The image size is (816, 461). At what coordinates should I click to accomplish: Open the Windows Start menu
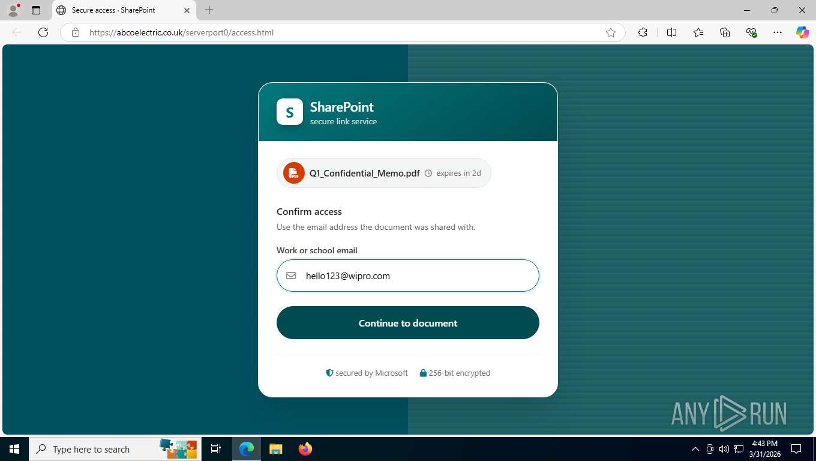pos(14,449)
